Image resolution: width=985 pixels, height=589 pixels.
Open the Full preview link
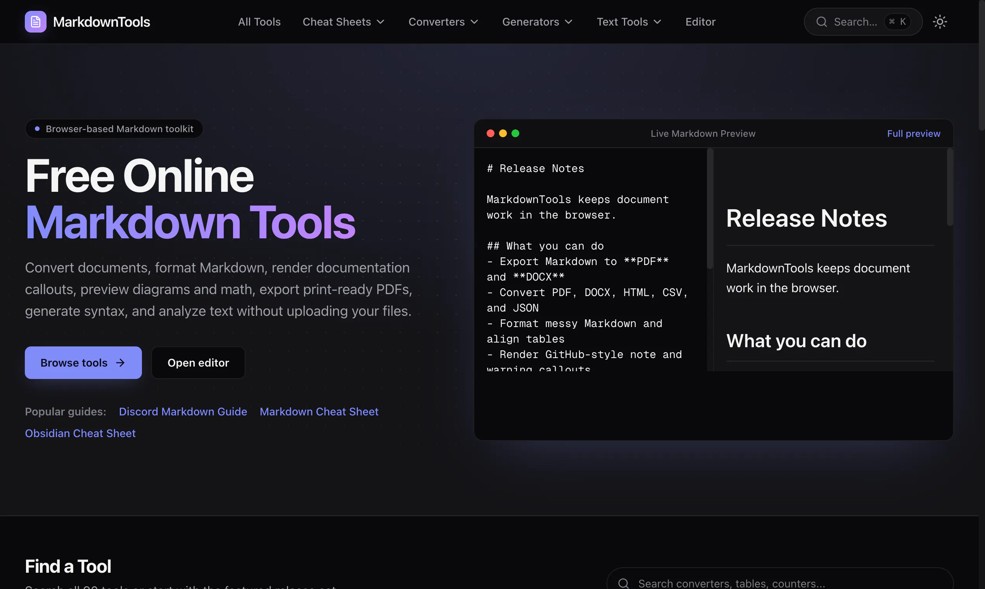click(914, 133)
